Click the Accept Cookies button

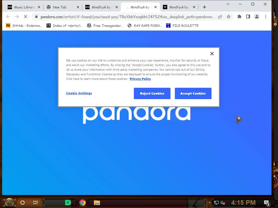coord(193,93)
